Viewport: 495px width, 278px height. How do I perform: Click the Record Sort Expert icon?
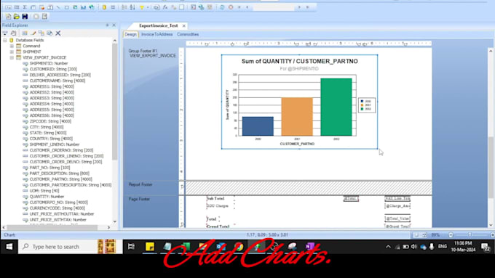pyautogui.click(x=132, y=7)
